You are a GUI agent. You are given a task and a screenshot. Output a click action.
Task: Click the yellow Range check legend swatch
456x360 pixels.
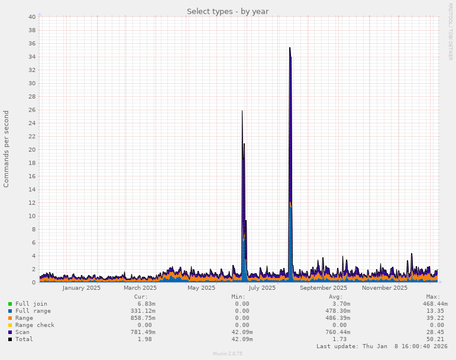[x=10, y=325]
